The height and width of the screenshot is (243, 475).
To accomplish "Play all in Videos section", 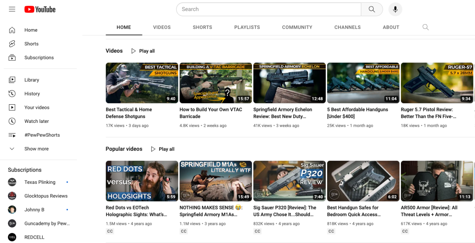I will pos(143,51).
